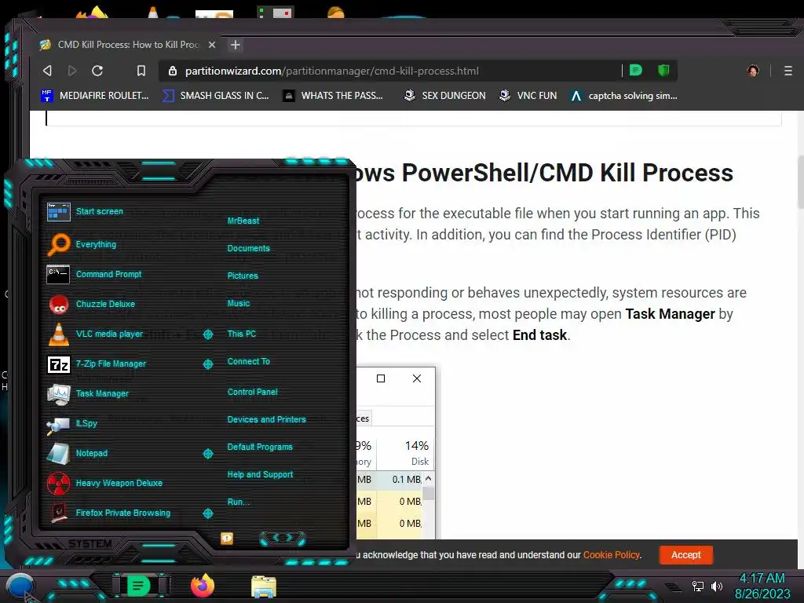Launch Task Manager icon in start menu
This screenshot has height=603, width=804.
tap(58, 394)
